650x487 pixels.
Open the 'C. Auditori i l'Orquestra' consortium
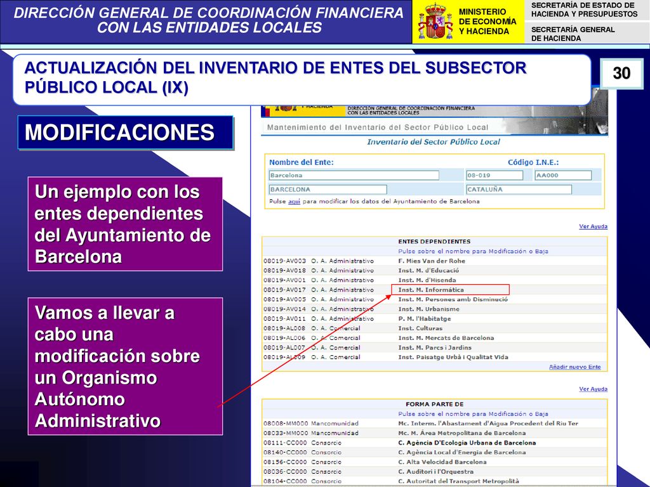tap(435, 472)
